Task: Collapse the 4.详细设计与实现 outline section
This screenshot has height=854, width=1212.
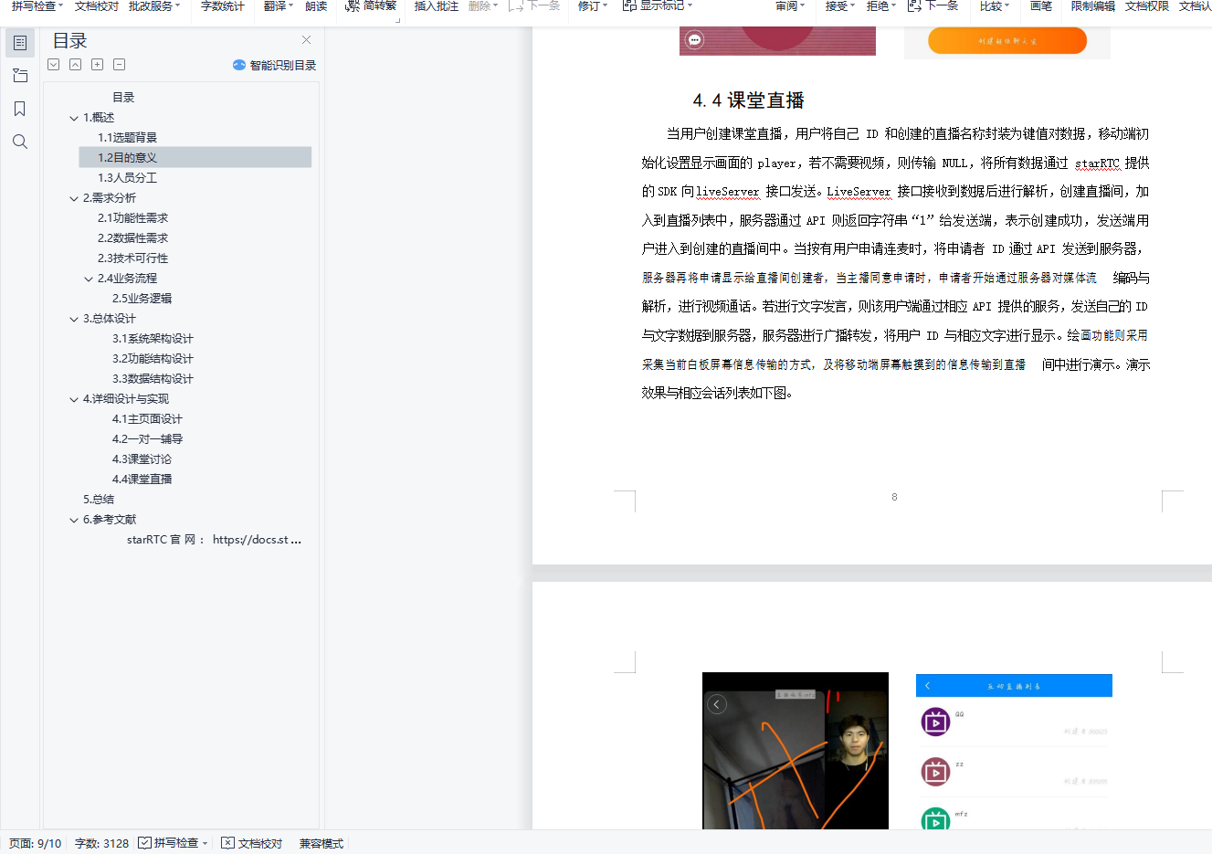Action: pyautogui.click(x=74, y=399)
